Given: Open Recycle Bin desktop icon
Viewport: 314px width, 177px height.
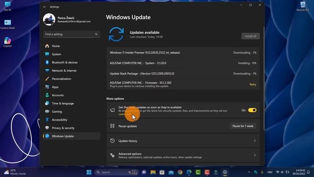Looking at the screenshot, I should click(x=303, y=6).
